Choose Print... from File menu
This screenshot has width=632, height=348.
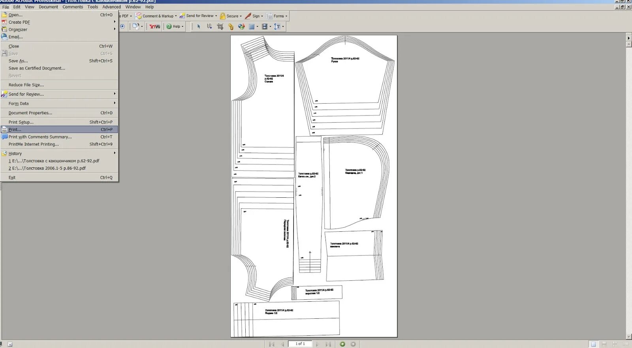tap(59, 129)
